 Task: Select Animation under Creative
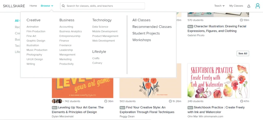[33, 27]
